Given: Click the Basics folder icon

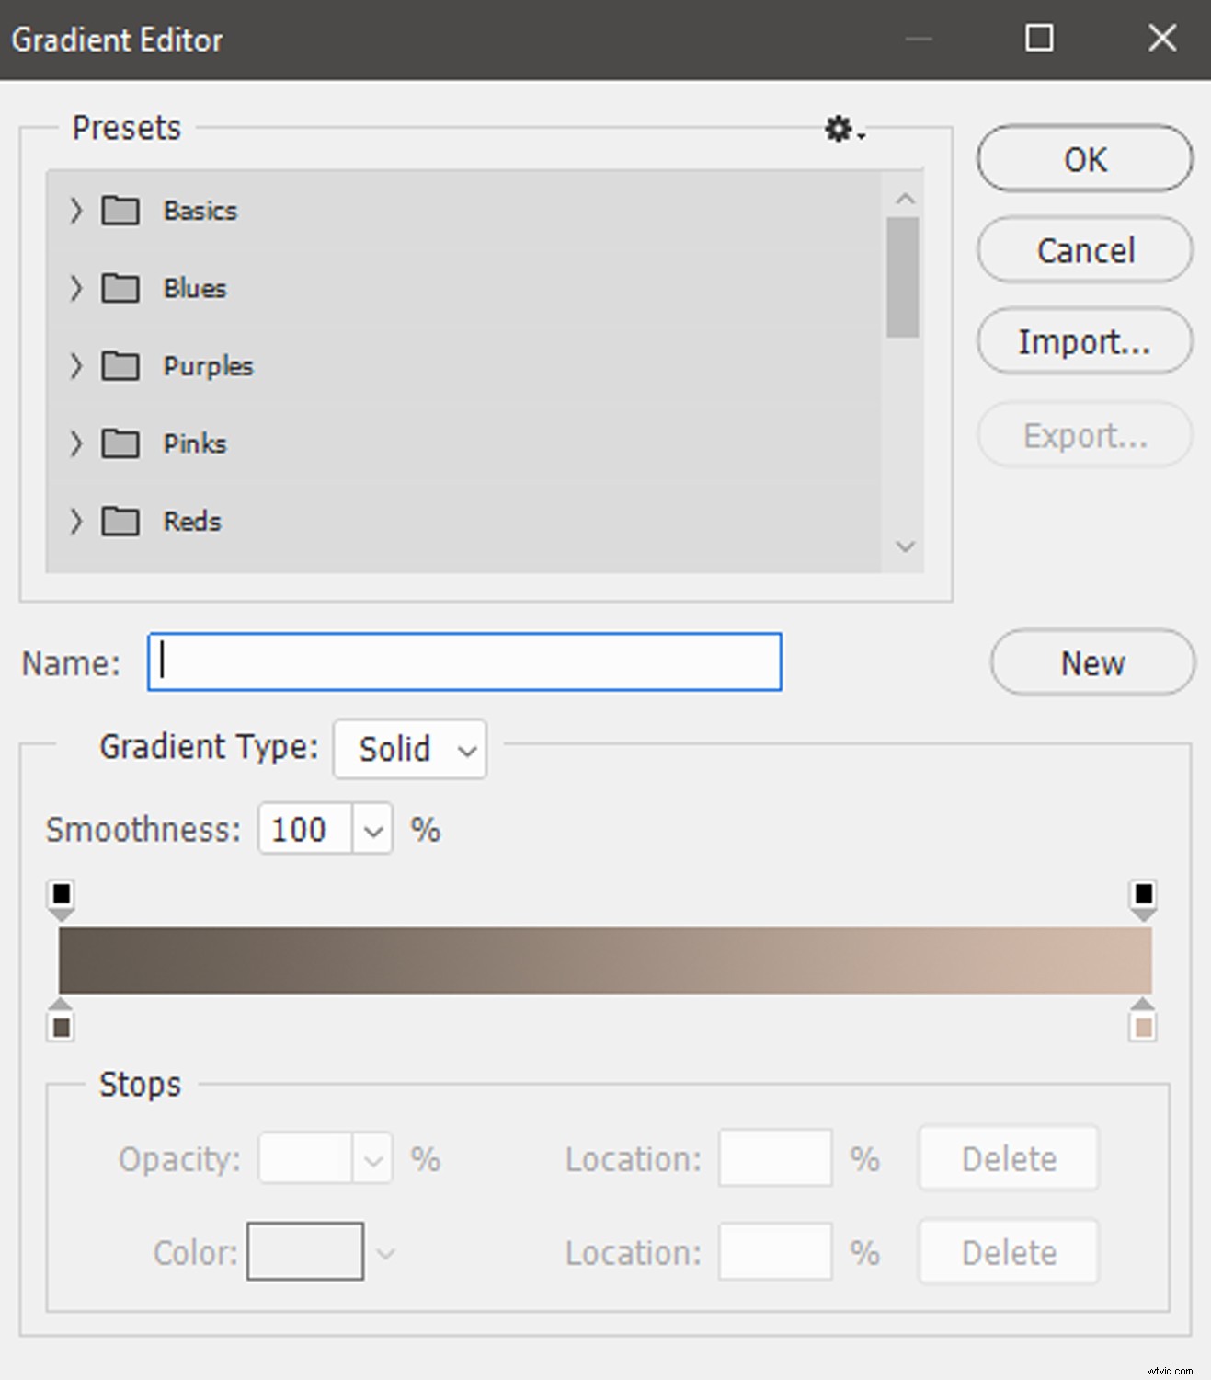Looking at the screenshot, I should tap(120, 211).
